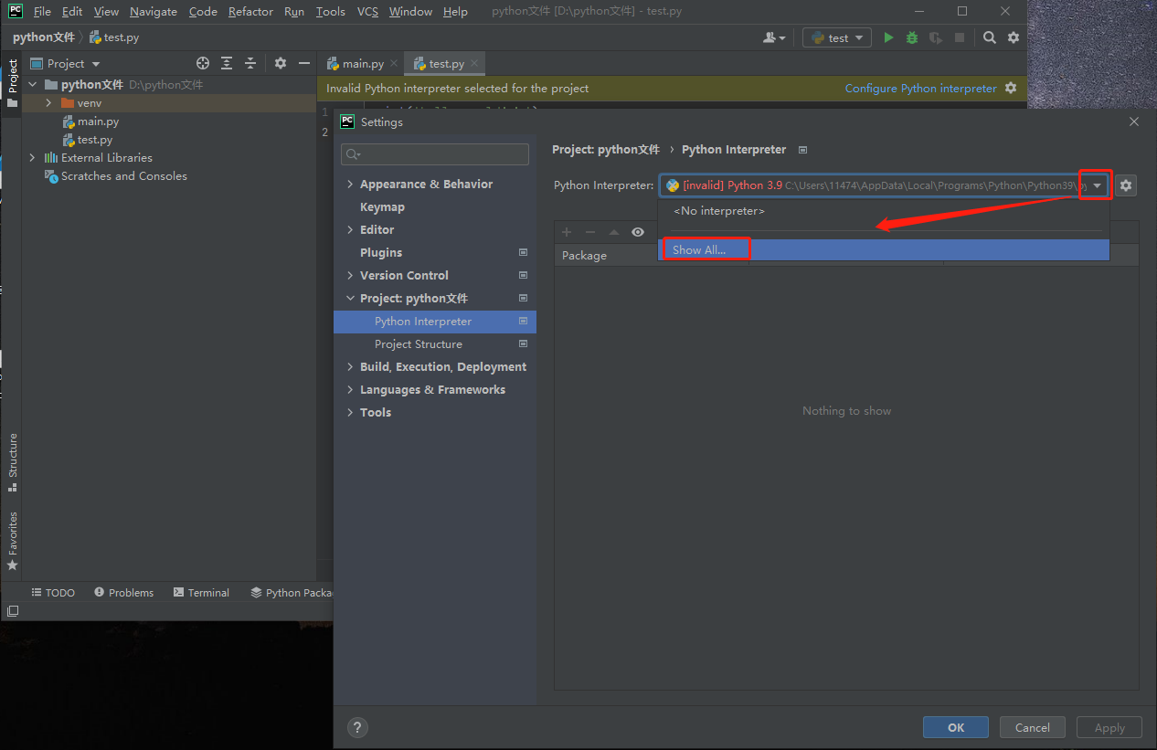Image resolution: width=1157 pixels, height=750 pixels.
Task: Open the VCS menu
Action: 367,12
